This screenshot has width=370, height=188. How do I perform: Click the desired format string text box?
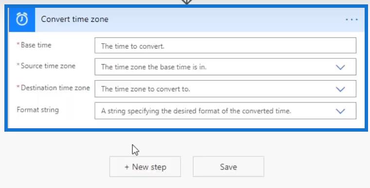[225, 111]
